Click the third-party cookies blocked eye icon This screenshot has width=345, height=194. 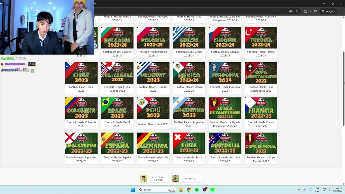pos(291,11)
